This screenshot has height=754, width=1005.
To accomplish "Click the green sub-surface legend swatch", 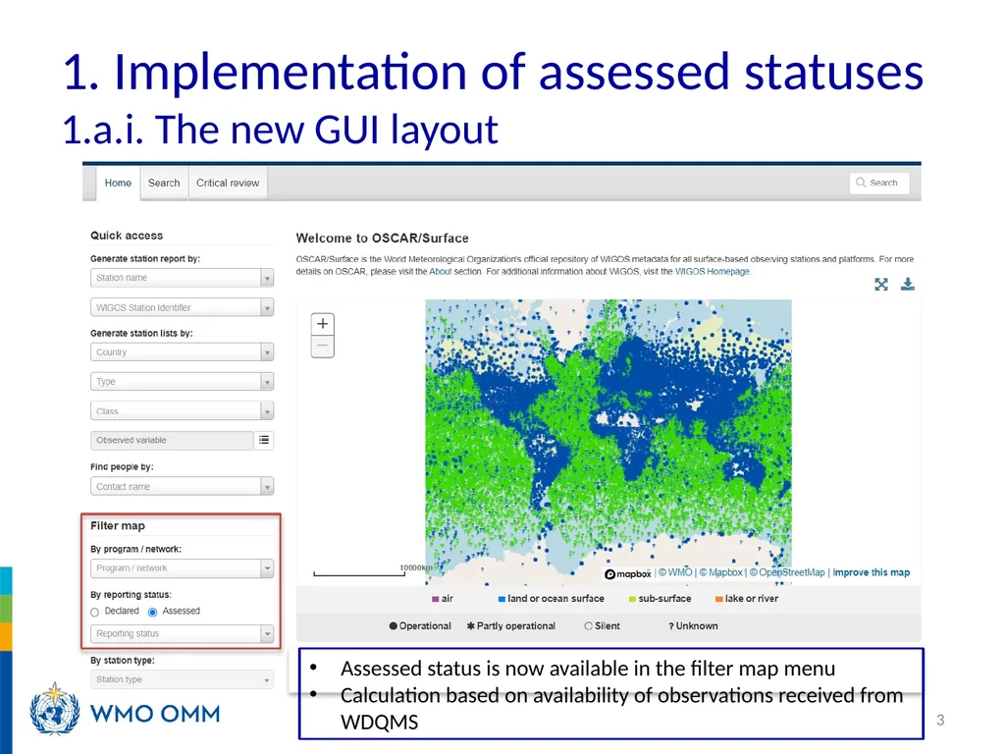I will point(632,599).
